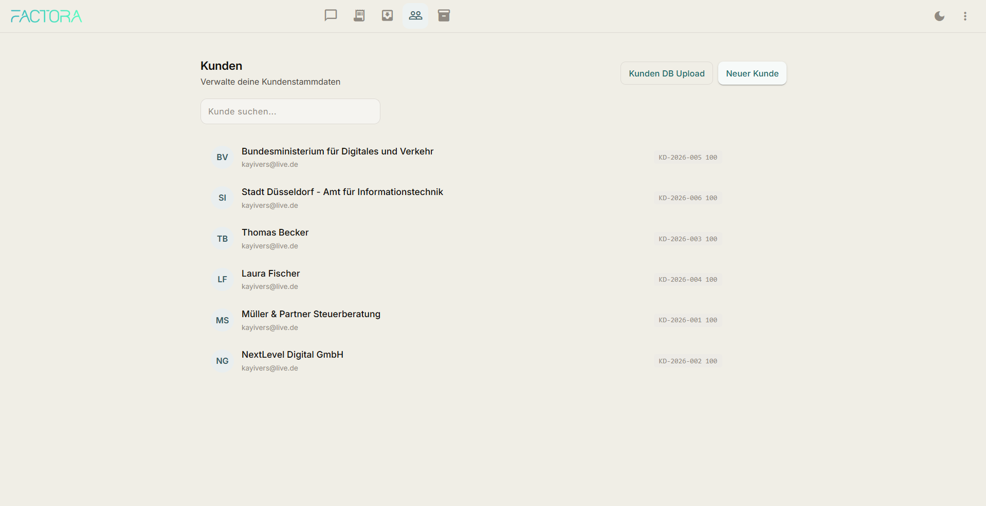Image resolution: width=986 pixels, height=506 pixels.
Task: Open the invoices receipt icon
Action: click(x=359, y=15)
